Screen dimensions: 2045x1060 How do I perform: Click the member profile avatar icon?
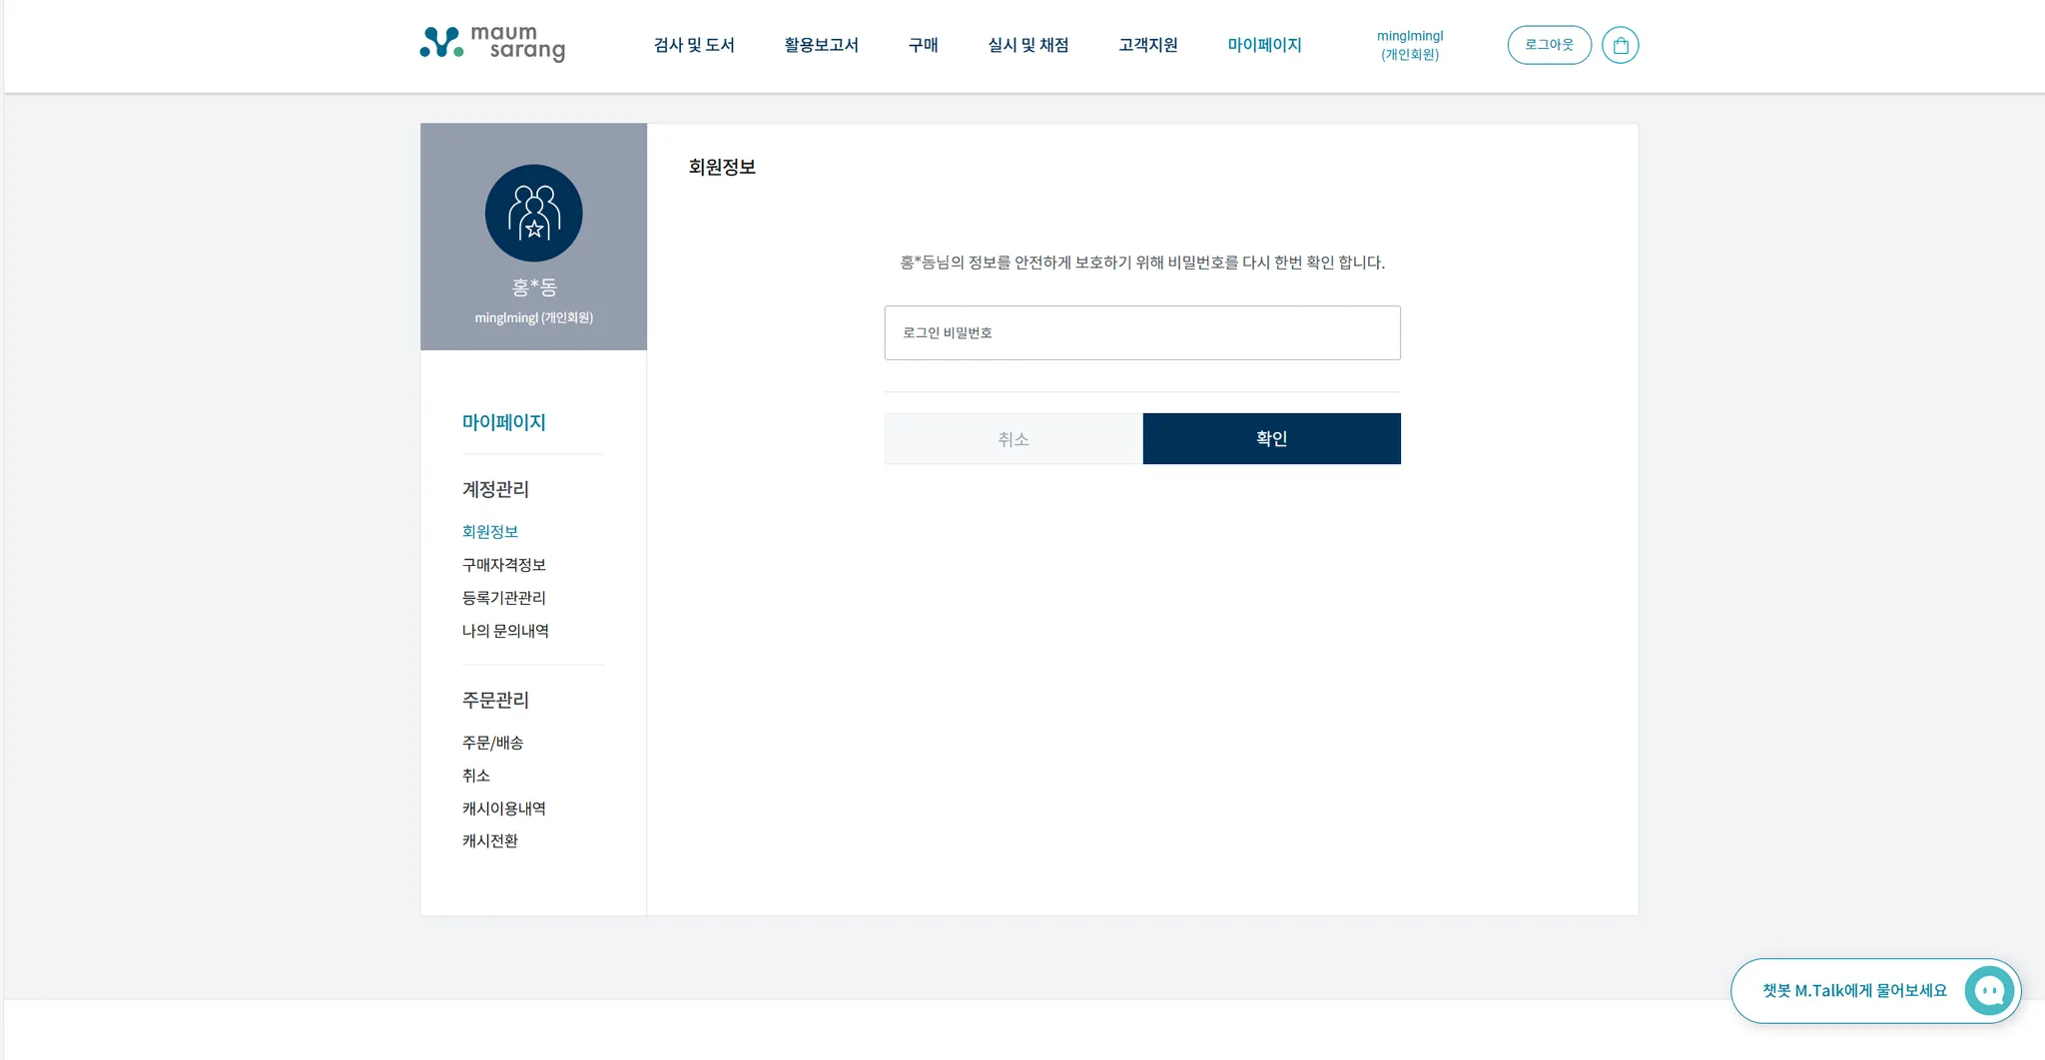(x=534, y=214)
